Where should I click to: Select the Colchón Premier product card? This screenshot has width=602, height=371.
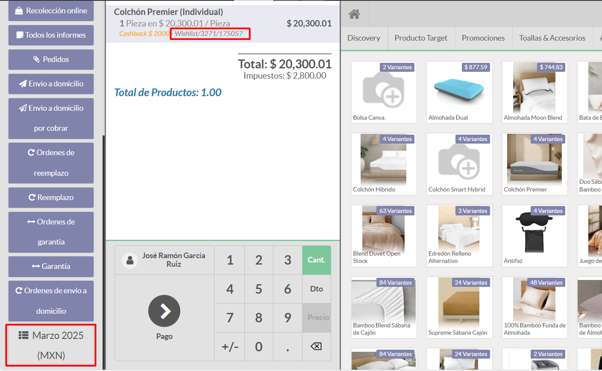(x=534, y=164)
